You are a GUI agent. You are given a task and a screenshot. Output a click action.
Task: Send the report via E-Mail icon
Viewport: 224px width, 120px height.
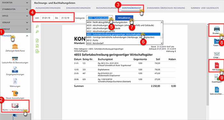click(217, 54)
